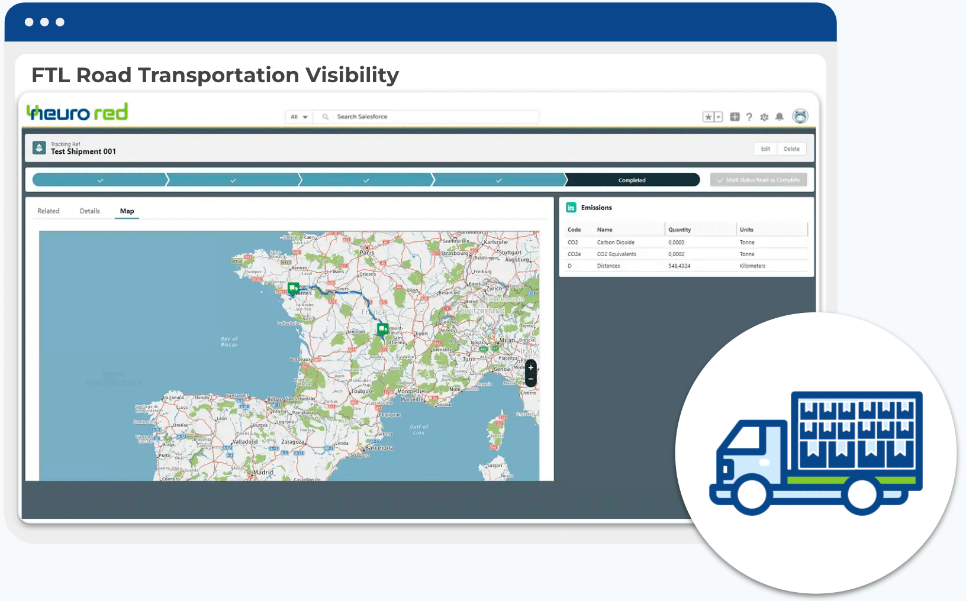Click the Emissions panel green icon

click(571, 208)
